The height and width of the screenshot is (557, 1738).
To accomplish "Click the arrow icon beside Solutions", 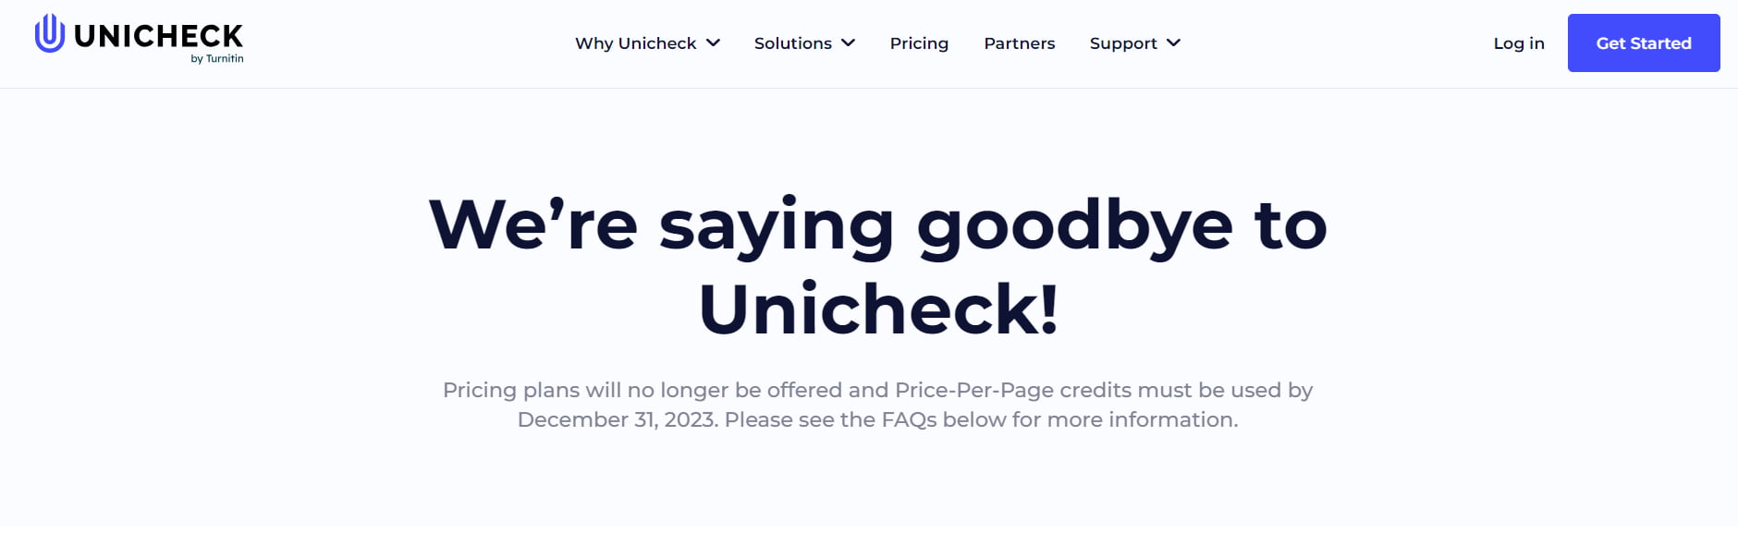I will click(849, 42).
